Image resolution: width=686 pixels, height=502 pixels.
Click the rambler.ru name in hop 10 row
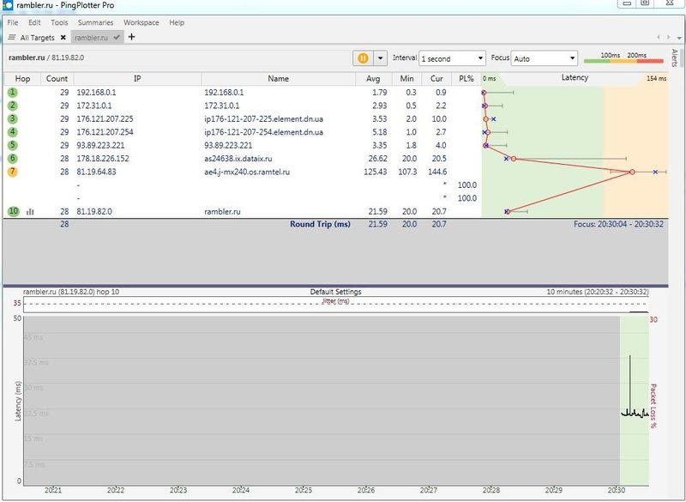222,211
